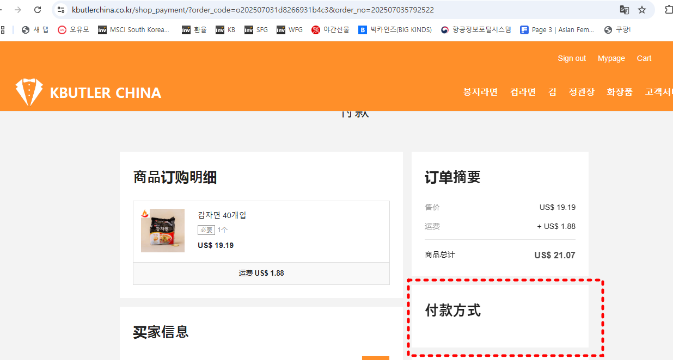
Task: Reload the page with the refresh icon
Action: click(x=38, y=10)
